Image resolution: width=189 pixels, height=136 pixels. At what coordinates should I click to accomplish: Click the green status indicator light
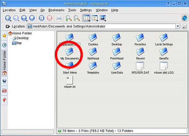(x=59, y=131)
